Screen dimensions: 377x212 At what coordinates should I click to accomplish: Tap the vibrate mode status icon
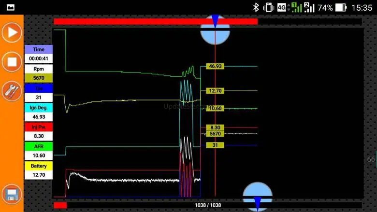click(269, 8)
